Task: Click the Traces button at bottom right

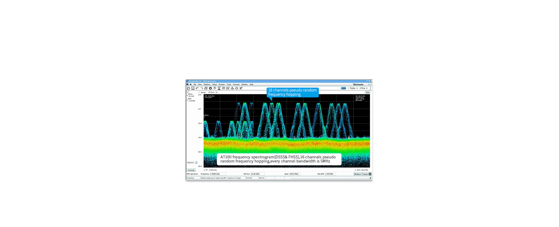Action: click(365, 174)
